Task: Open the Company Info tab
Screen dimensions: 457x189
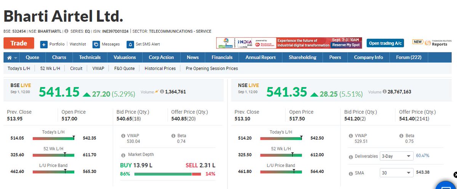Action: [368, 57]
